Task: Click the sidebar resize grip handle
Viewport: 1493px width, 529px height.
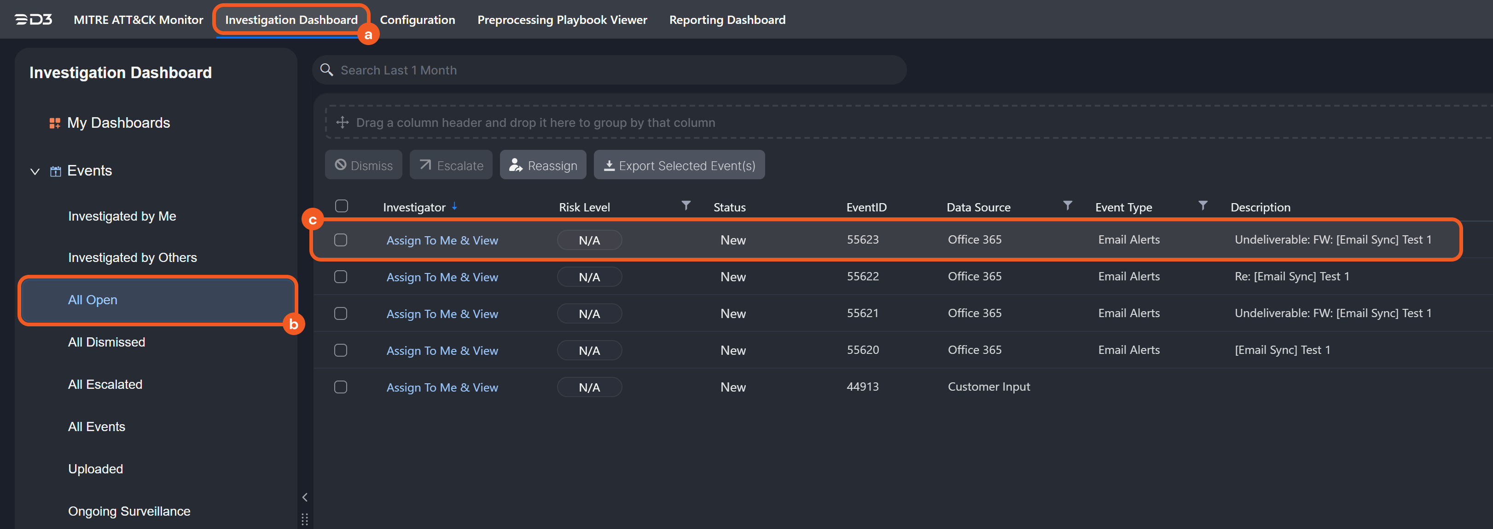Action: pyautogui.click(x=305, y=518)
